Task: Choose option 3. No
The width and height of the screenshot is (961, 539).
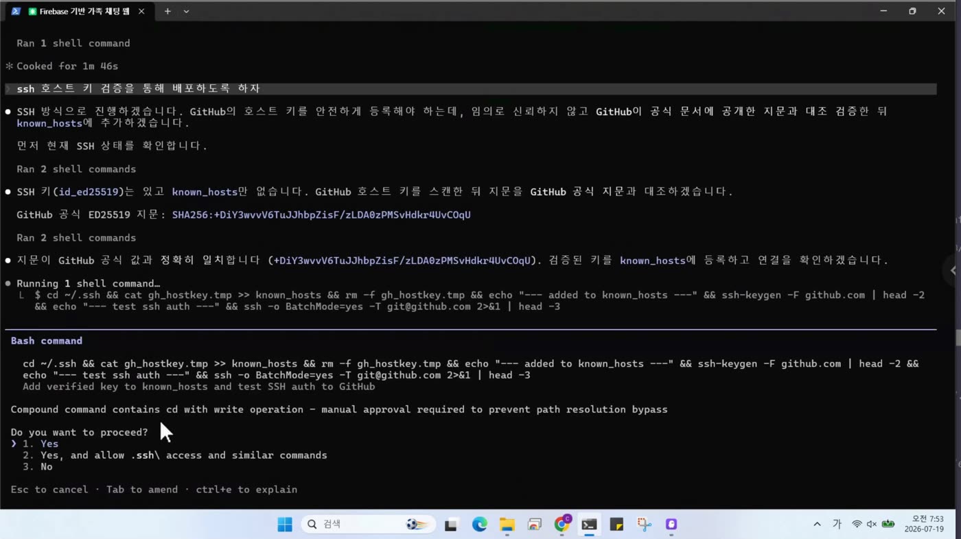Action: (38, 467)
